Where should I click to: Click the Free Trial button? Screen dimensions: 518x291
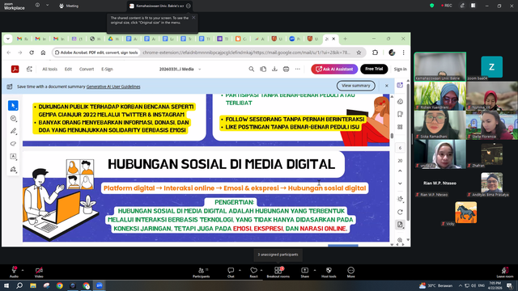[x=374, y=69]
